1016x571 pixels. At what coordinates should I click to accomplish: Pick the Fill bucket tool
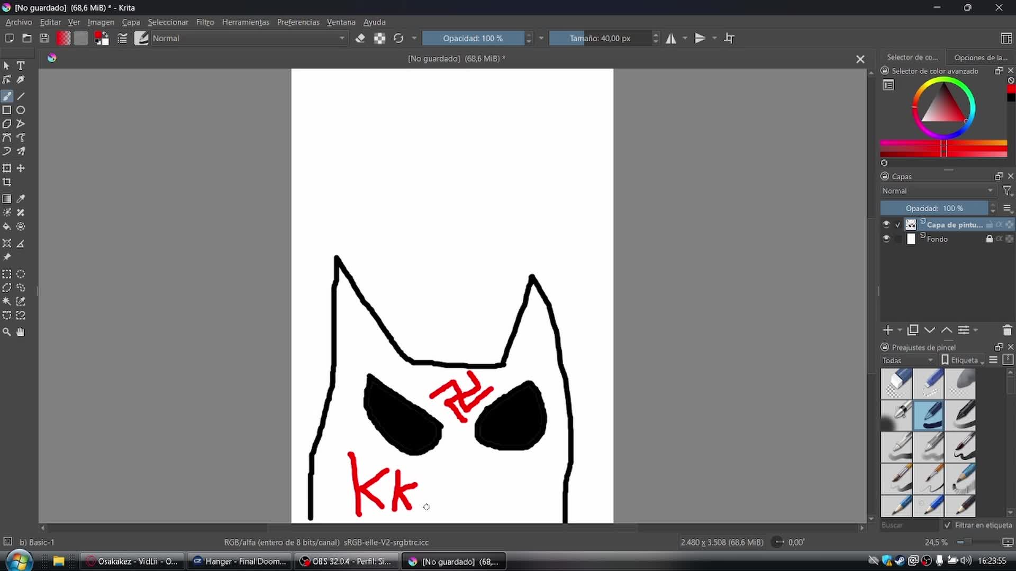pyautogui.click(x=7, y=226)
